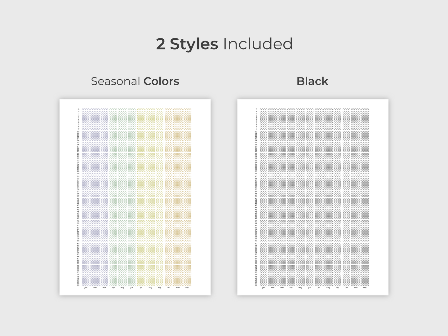Click Jul label on the black page
The height and width of the screenshot is (336, 448).
(x=319, y=288)
